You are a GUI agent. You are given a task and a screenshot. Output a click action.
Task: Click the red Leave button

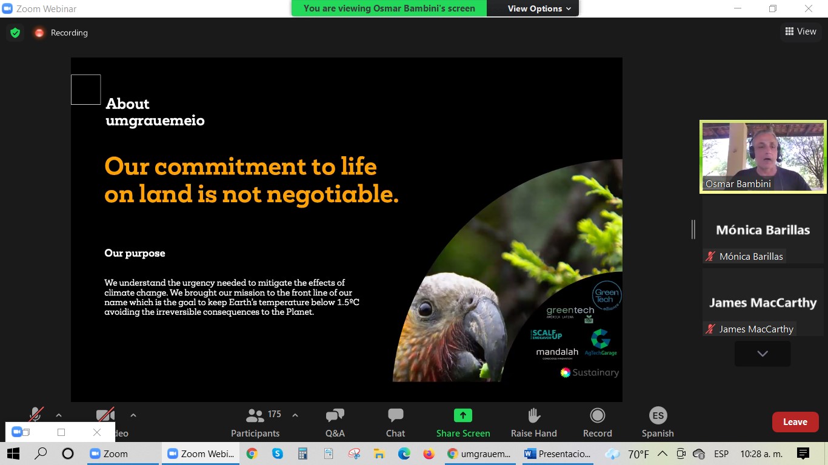tap(795, 422)
